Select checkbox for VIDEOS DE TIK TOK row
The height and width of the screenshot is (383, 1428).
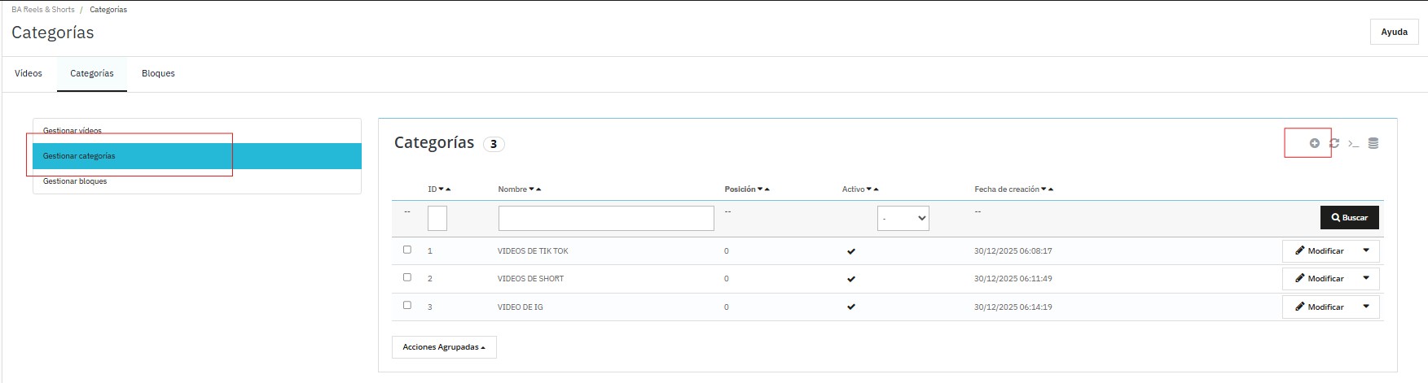pos(407,250)
